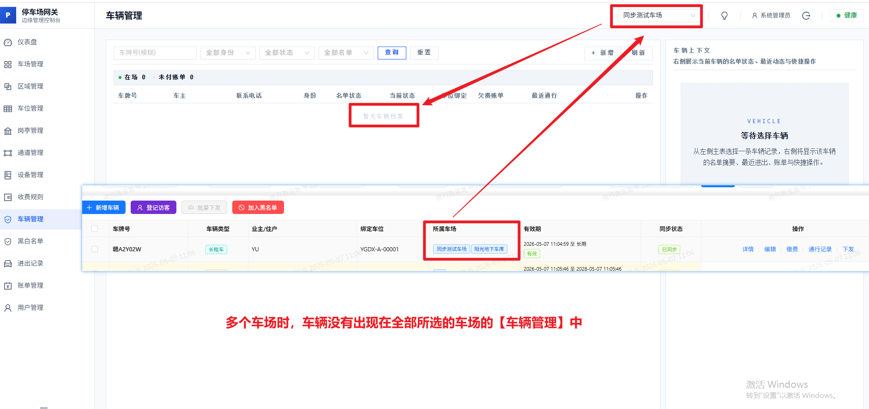Click the 已同步 sync status tag

coord(669,249)
